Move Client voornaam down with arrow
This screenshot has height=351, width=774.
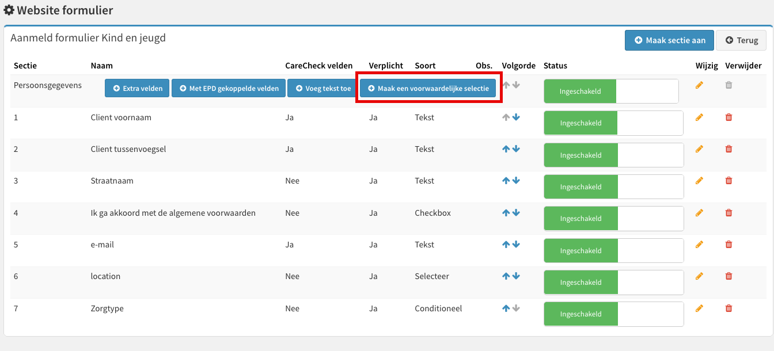pyautogui.click(x=516, y=117)
